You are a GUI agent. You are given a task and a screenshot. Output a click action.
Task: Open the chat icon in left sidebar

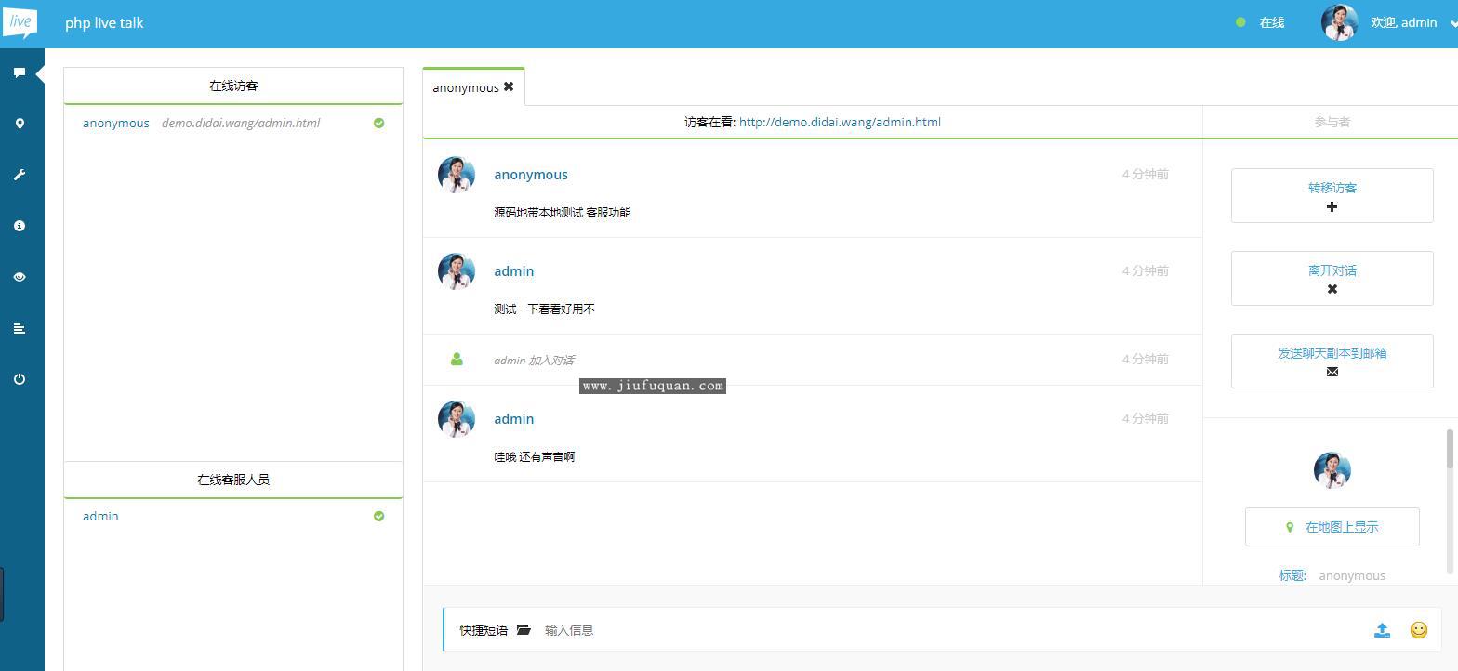click(20, 72)
